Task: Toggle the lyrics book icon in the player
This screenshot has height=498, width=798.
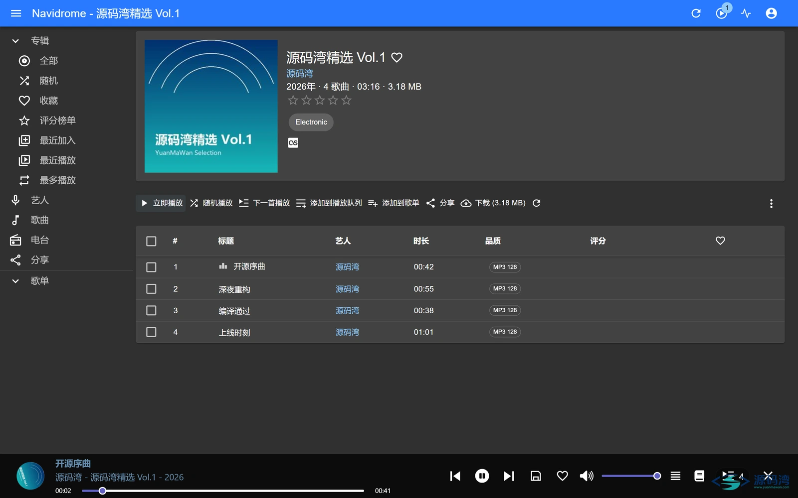Action: [x=699, y=476]
